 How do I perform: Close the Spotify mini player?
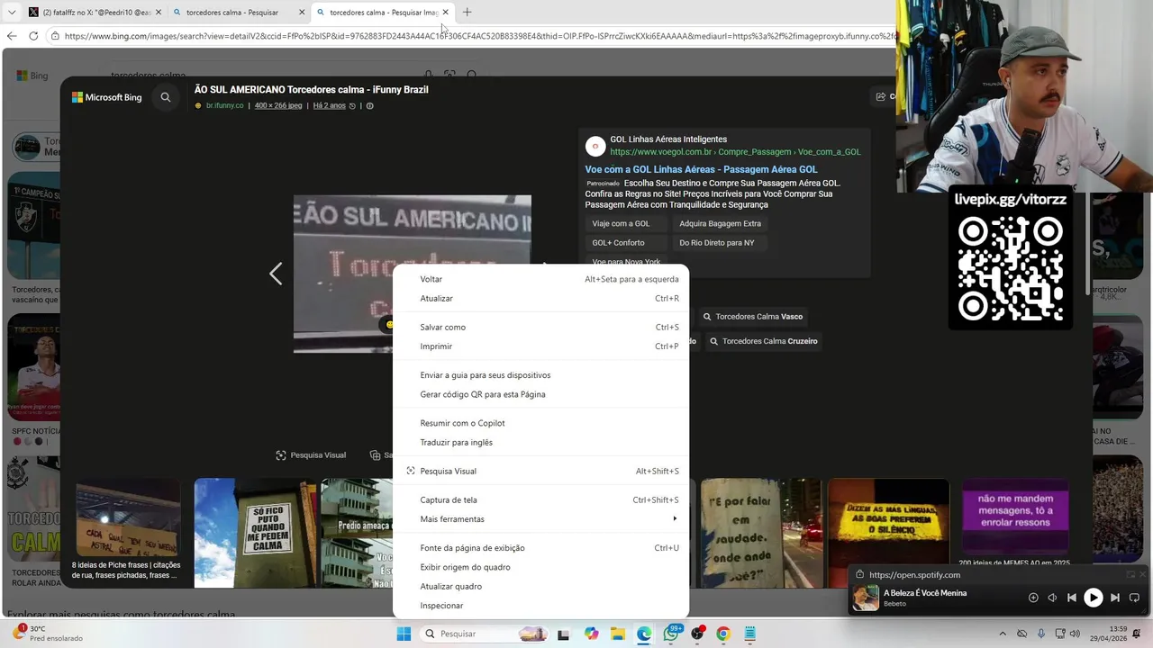(1143, 574)
